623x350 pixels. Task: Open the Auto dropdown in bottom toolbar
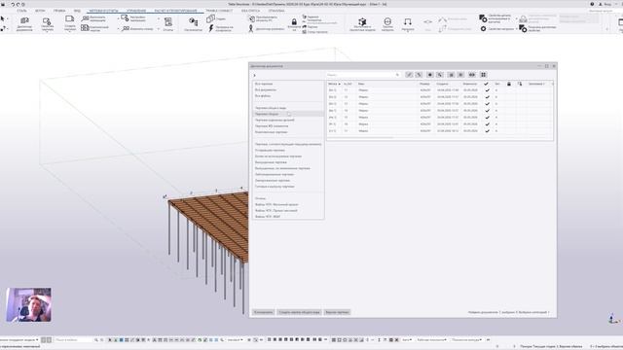[407, 339]
